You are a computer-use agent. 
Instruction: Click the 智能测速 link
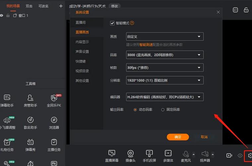146,44
